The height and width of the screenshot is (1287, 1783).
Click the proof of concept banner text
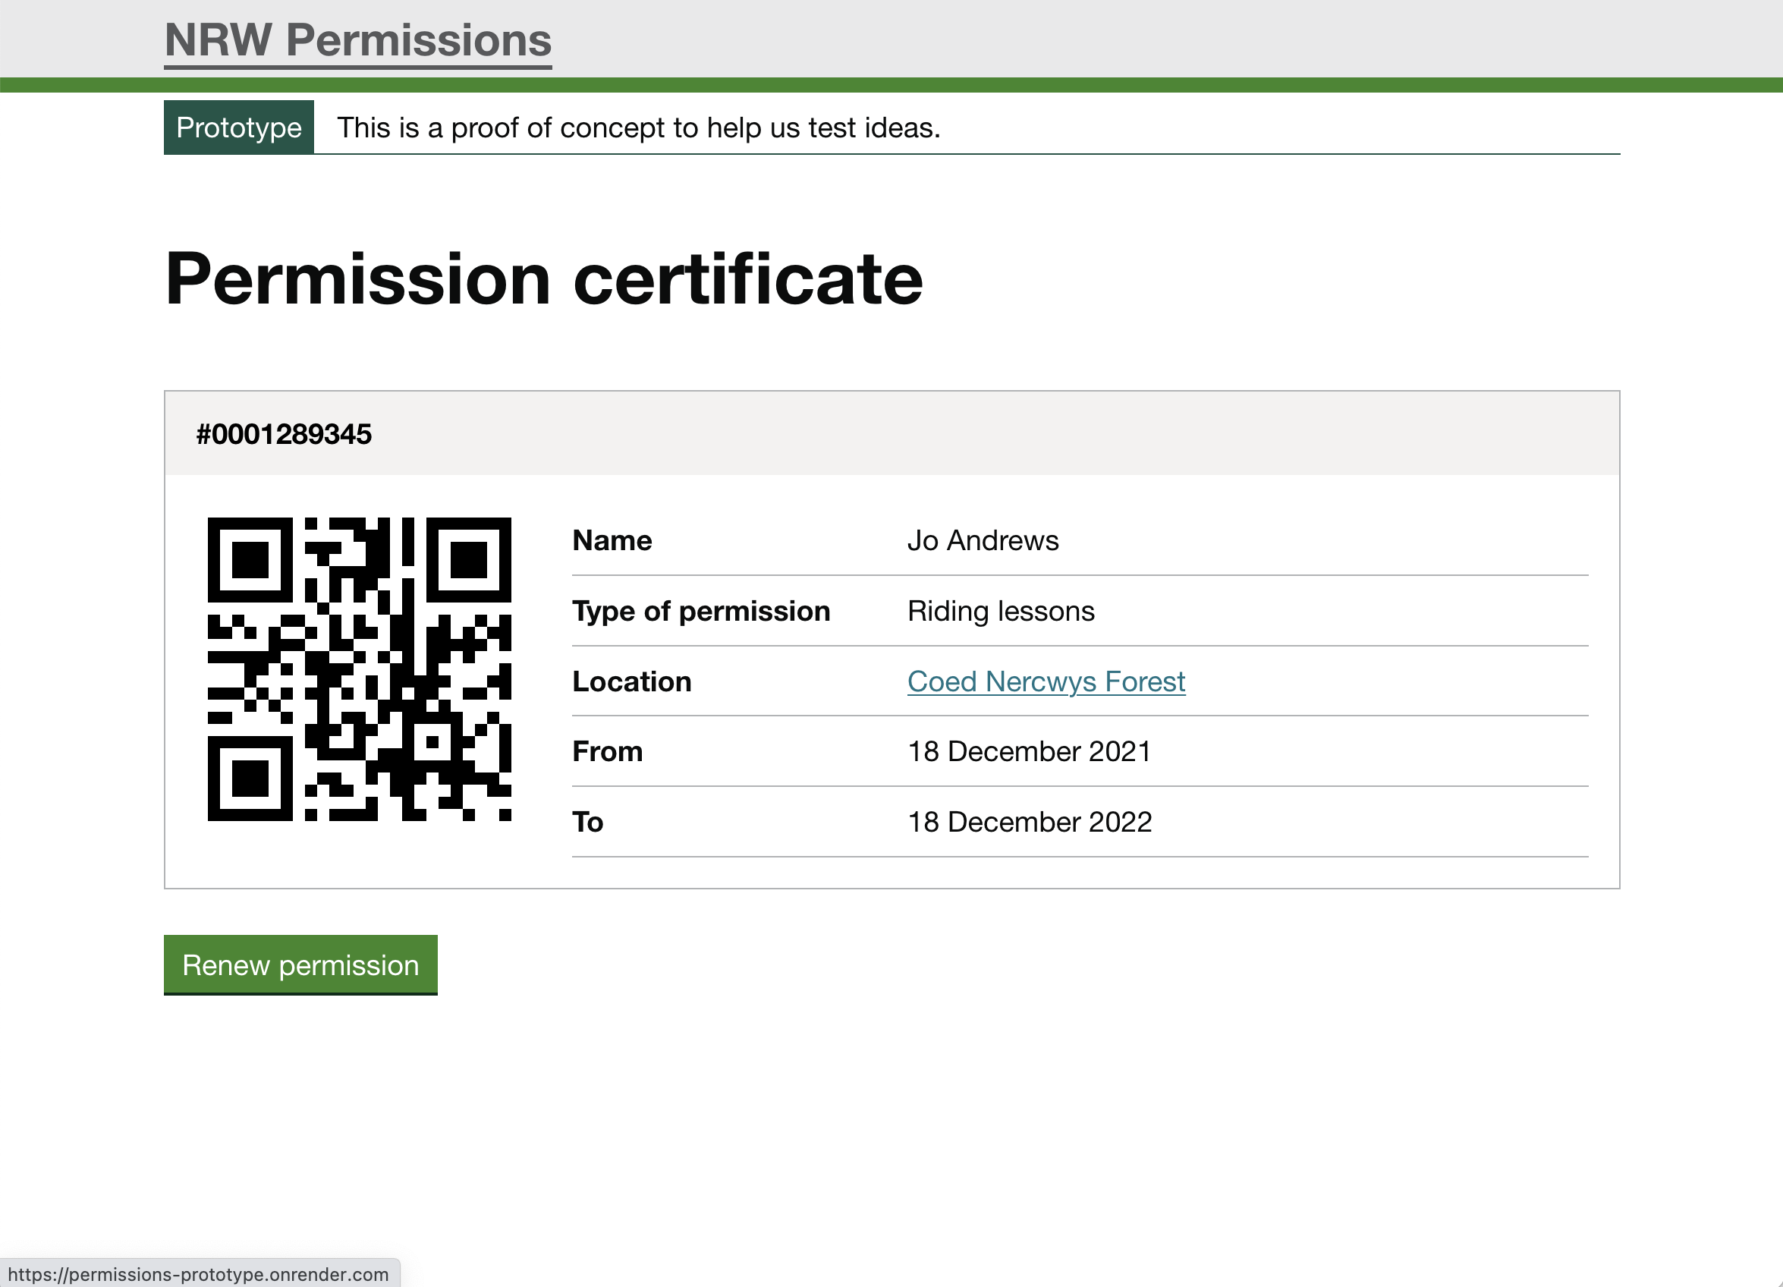tap(638, 127)
